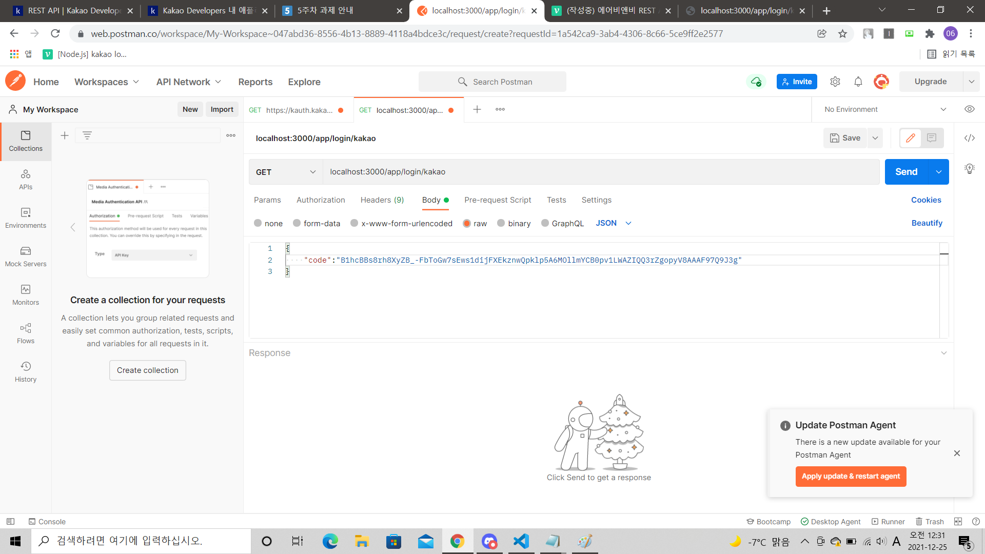Click the request URL input field
This screenshot has height=554, width=985.
click(600, 172)
